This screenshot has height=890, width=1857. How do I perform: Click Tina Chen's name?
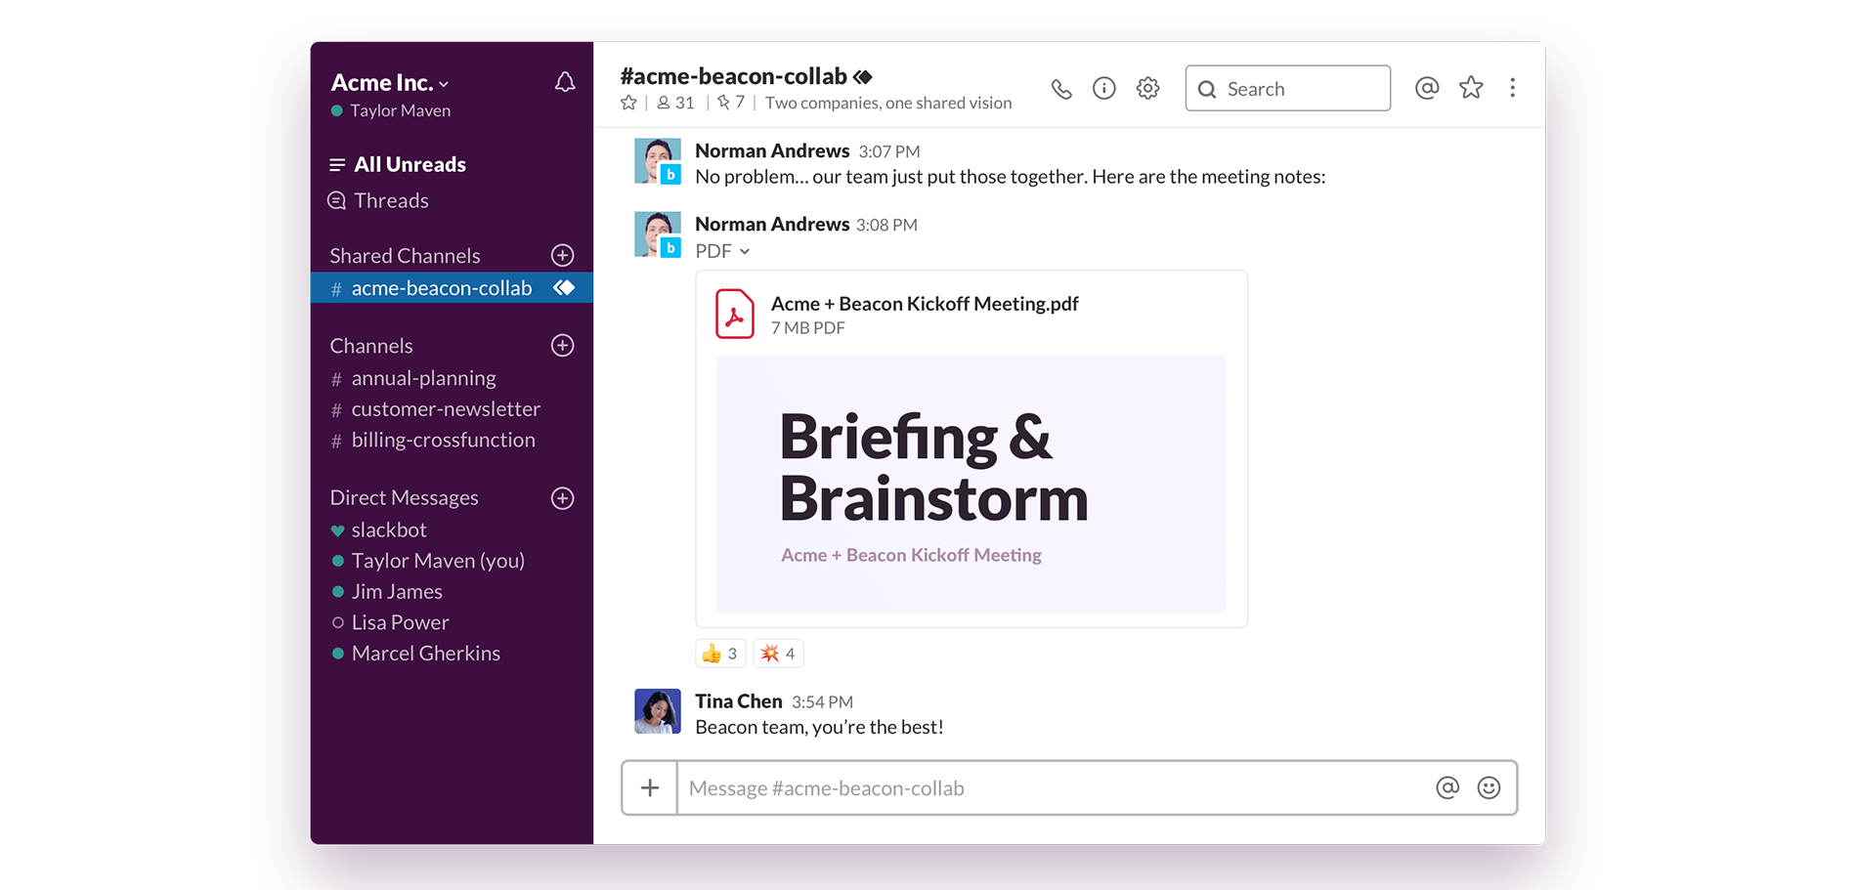coord(739,701)
